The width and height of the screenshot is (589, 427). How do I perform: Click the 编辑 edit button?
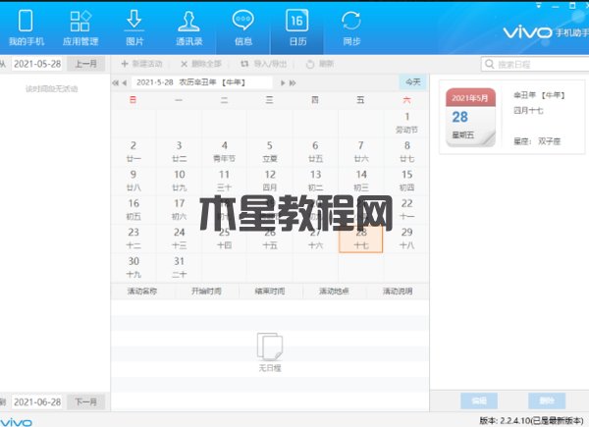pos(479,400)
